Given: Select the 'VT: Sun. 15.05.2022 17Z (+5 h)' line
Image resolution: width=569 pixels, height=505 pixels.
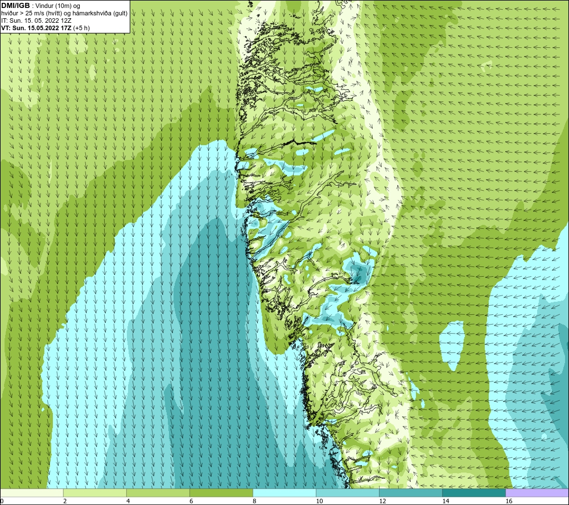Looking at the screenshot, I should (x=46, y=28).
